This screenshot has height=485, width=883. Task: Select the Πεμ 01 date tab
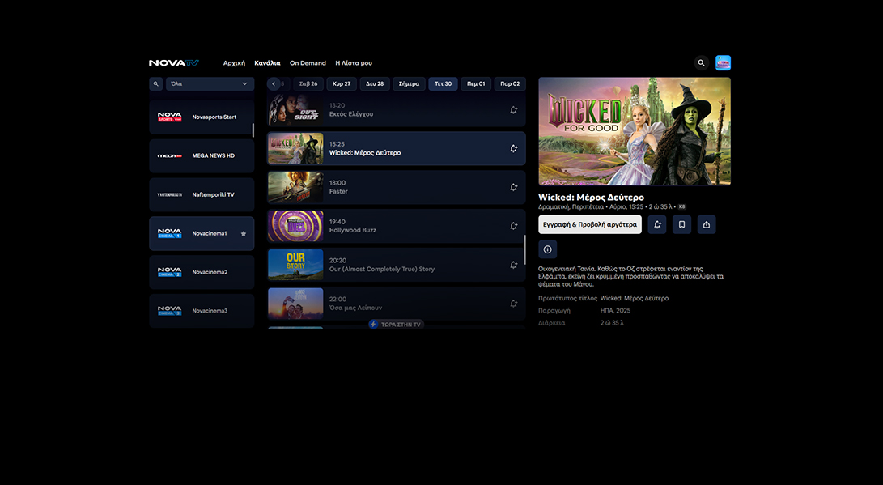(x=476, y=84)
